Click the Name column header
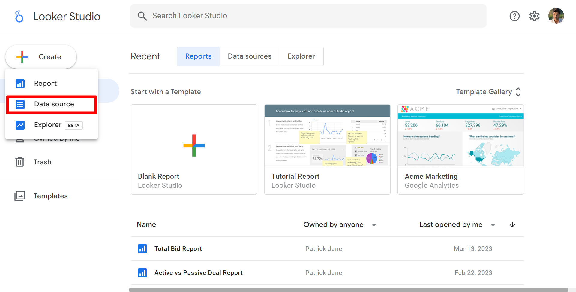 click(x=146, y=225)
